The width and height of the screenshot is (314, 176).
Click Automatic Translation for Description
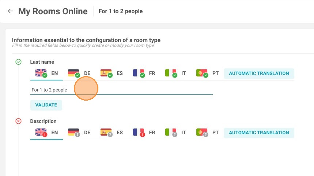pyautogui.click(x=259, y=133)
